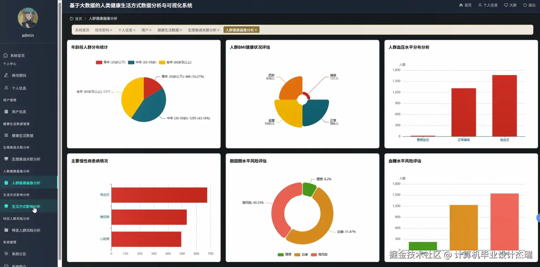This screenshot has height=267, width=540.
Task: Hide the 老年 (60岁及以上) legend series
Action: [175, 62]
